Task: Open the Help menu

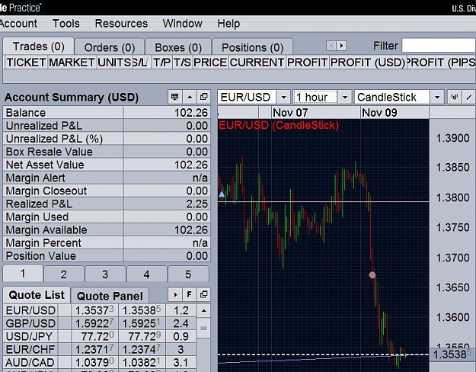Action: click(x=228, y=24)
